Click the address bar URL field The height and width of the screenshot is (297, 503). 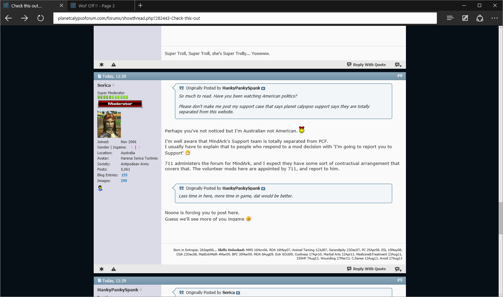pos(245,18)
